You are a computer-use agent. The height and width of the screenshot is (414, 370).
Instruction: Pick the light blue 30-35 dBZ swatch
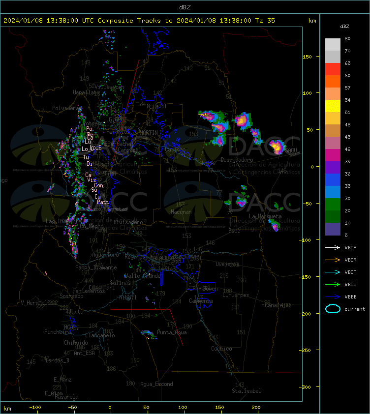pyautogui.click(x=333, y=192)
